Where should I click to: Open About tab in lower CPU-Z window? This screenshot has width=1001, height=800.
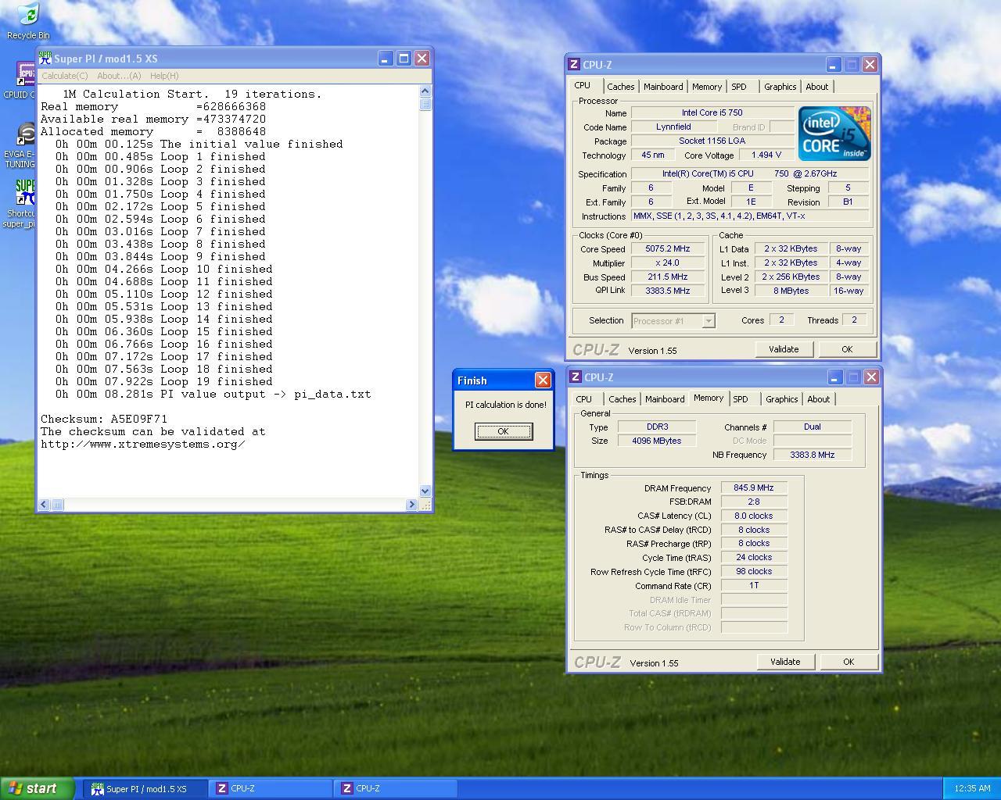(x=819, y=399)
